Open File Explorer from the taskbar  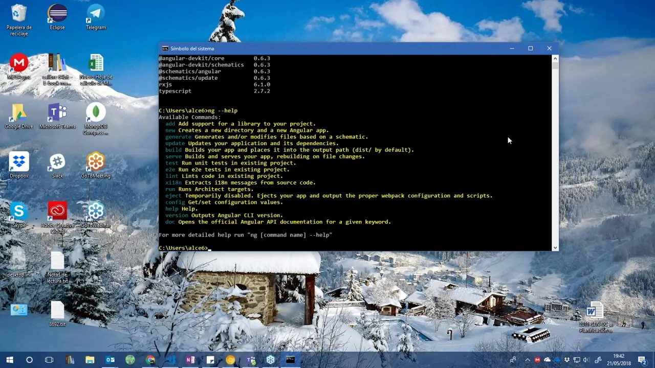click(90, 360)
